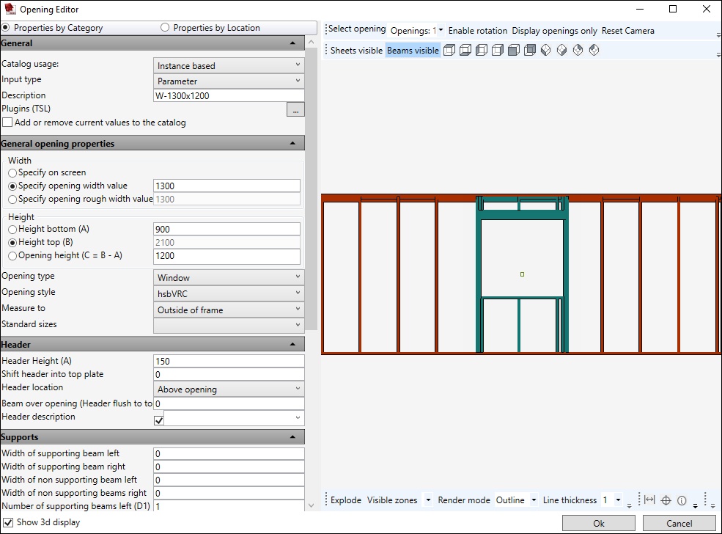722x534 pixels.
Task: Switch to Front view cube icon
Action: click(514, 50)
